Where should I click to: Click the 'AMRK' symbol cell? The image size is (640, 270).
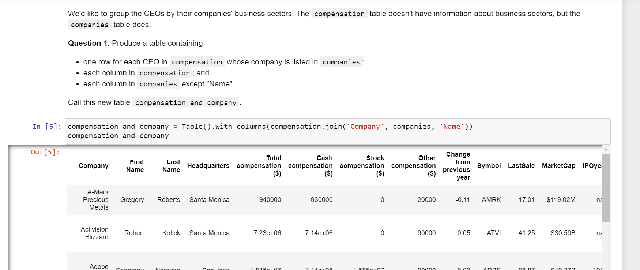491,200
